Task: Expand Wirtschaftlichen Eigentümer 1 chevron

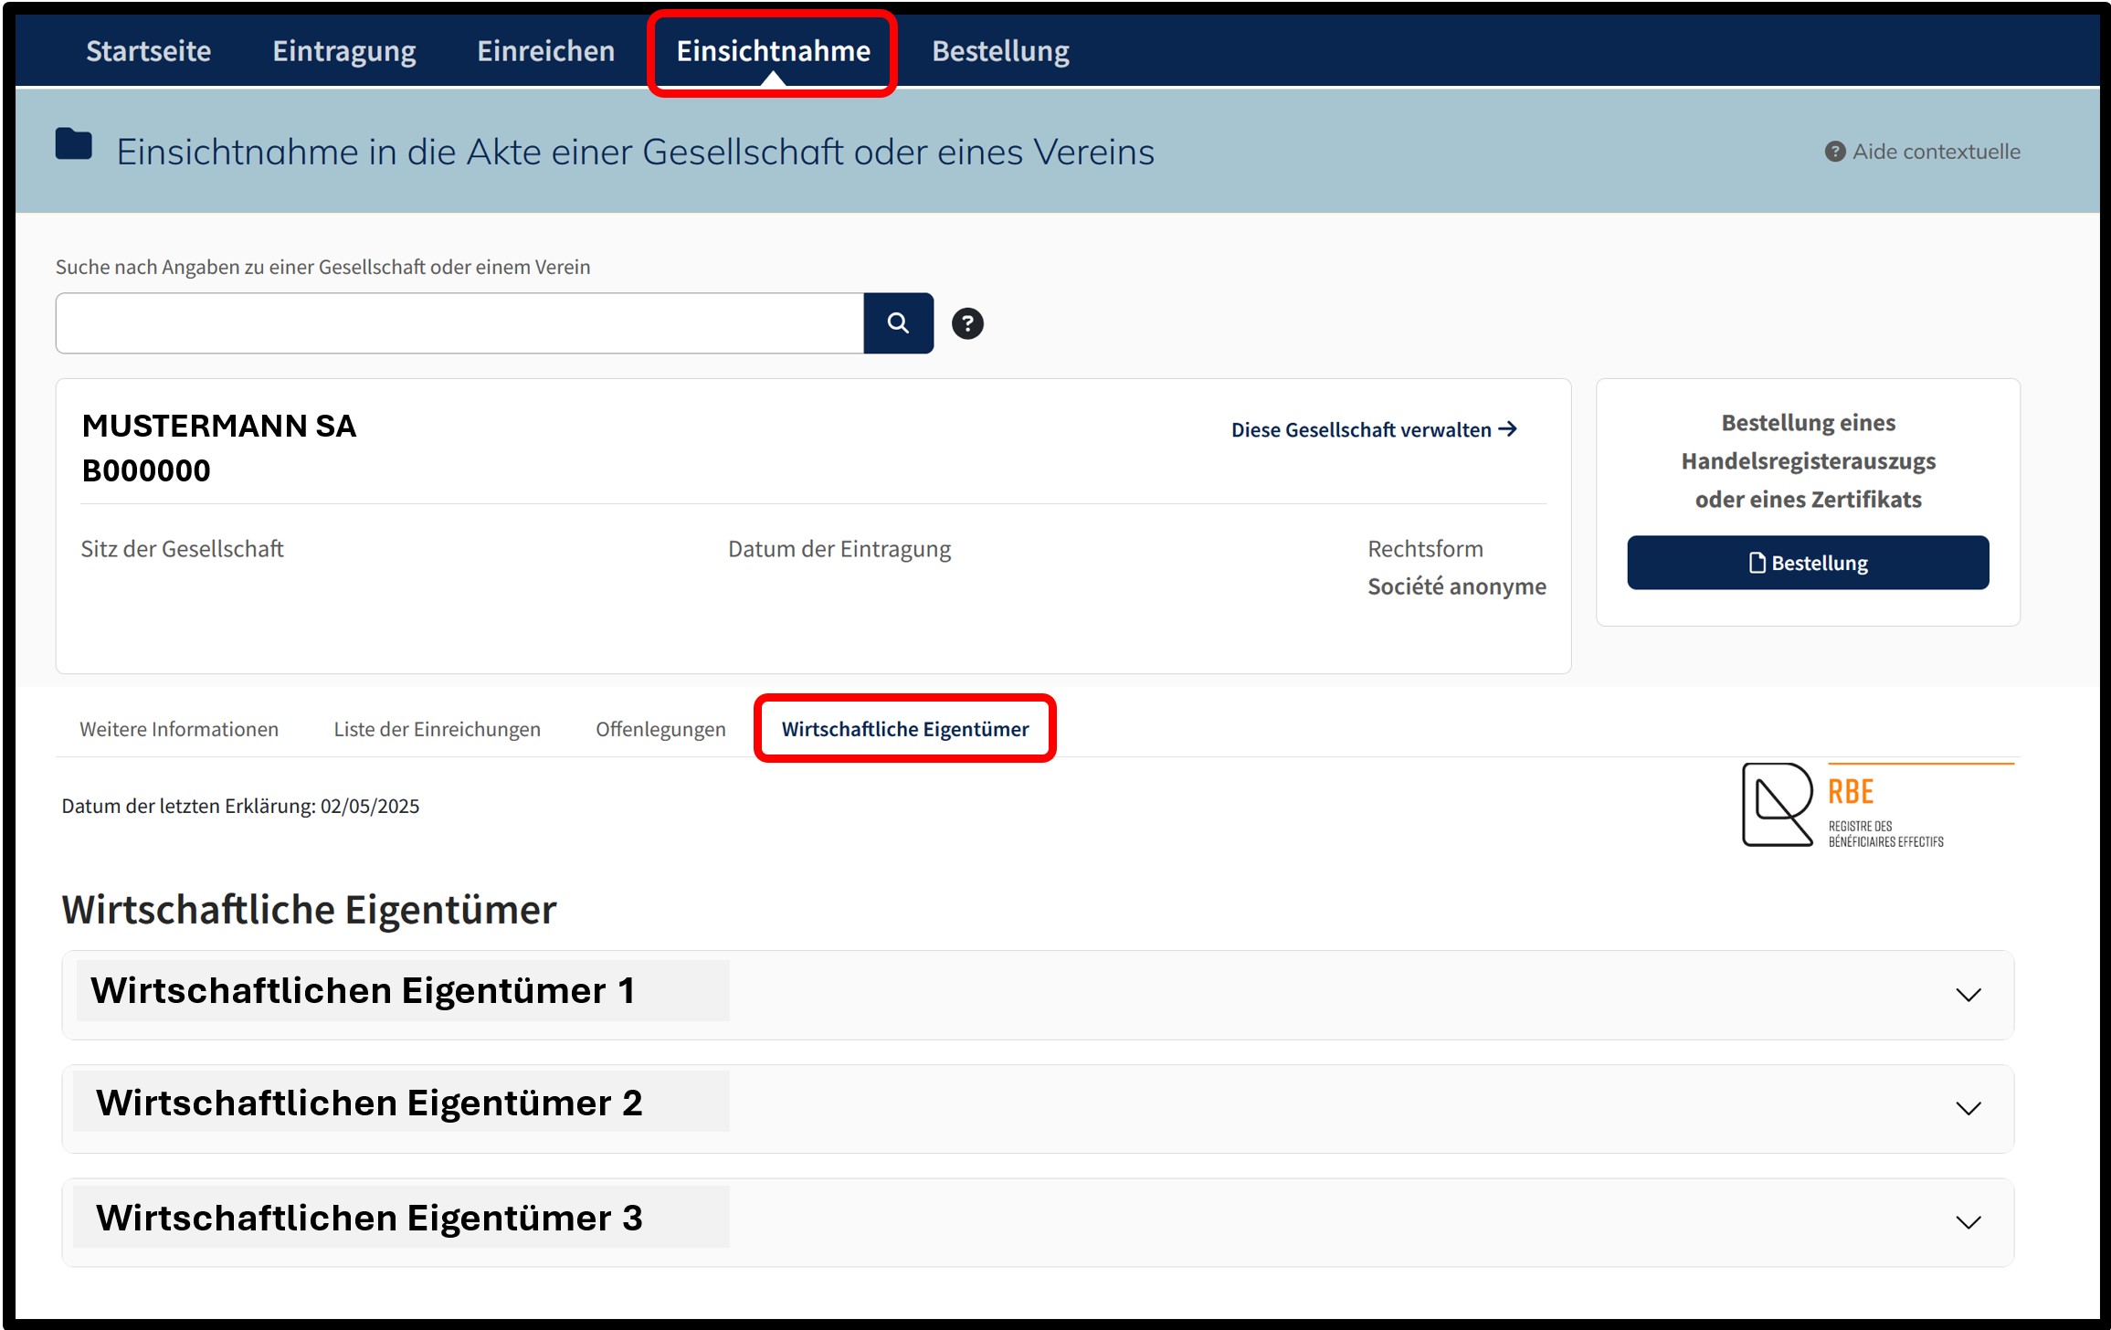Action: pos(1969,995)
